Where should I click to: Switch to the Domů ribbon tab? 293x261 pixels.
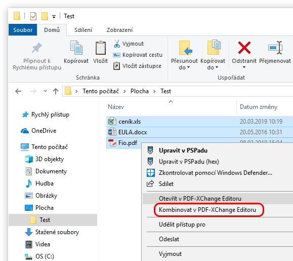click(x=52, y=30)
